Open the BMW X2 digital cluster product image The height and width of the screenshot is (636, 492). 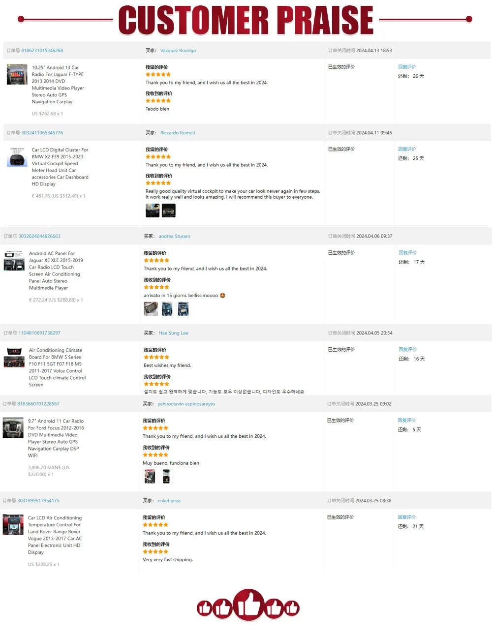[x=17, y=157]
